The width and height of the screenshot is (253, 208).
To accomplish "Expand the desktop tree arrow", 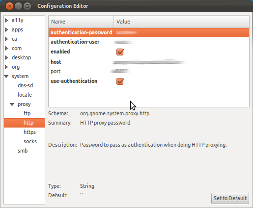I will [6, 57].
